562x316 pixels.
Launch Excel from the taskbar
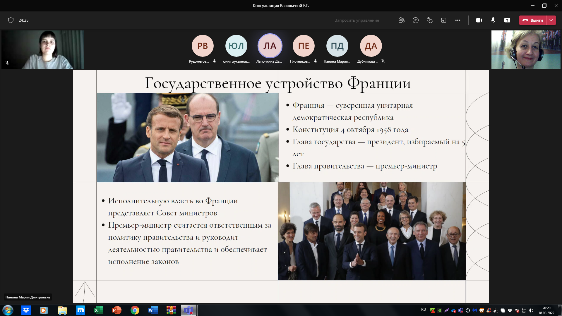pyautogui.click(x=99, y=310)
